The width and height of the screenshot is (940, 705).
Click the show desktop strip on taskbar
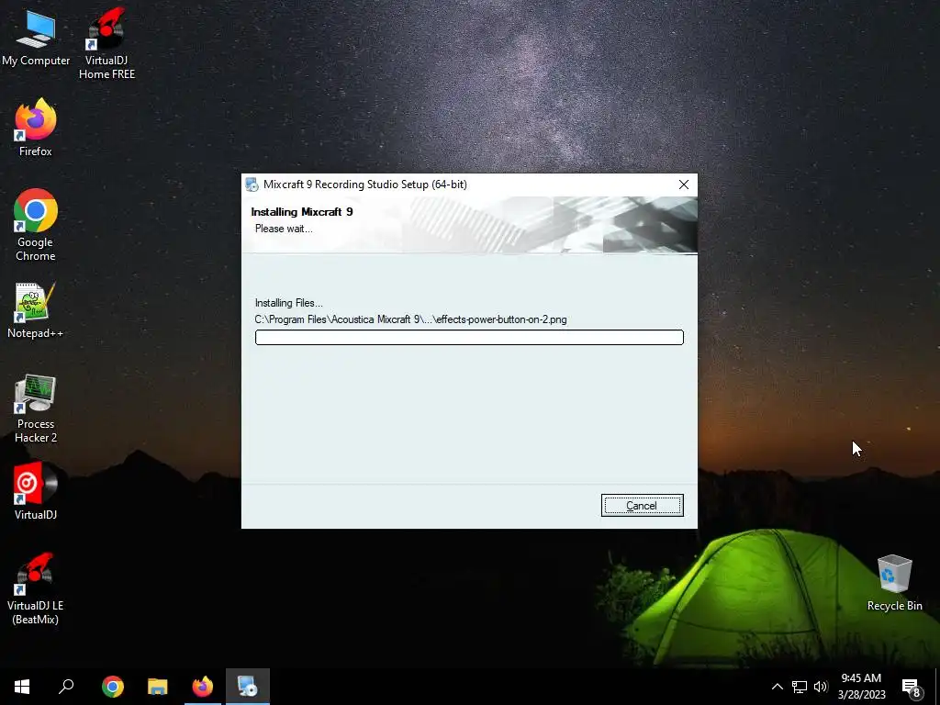937,687
